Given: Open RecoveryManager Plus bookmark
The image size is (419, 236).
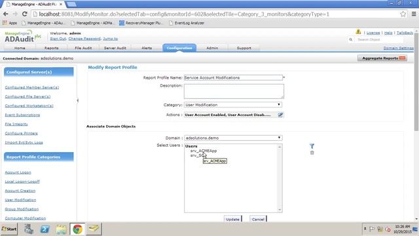Looking at the screenshot, I should point(141,23).
